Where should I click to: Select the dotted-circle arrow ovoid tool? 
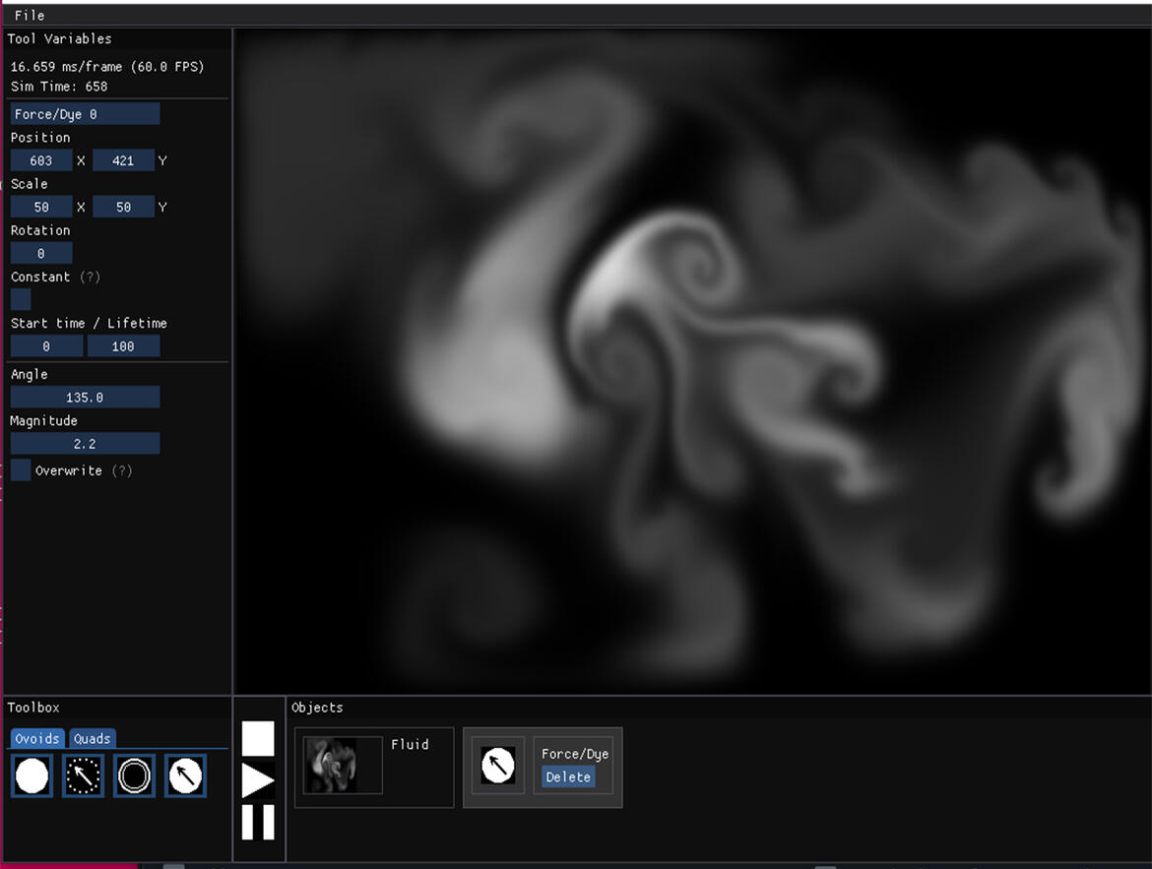83,776
